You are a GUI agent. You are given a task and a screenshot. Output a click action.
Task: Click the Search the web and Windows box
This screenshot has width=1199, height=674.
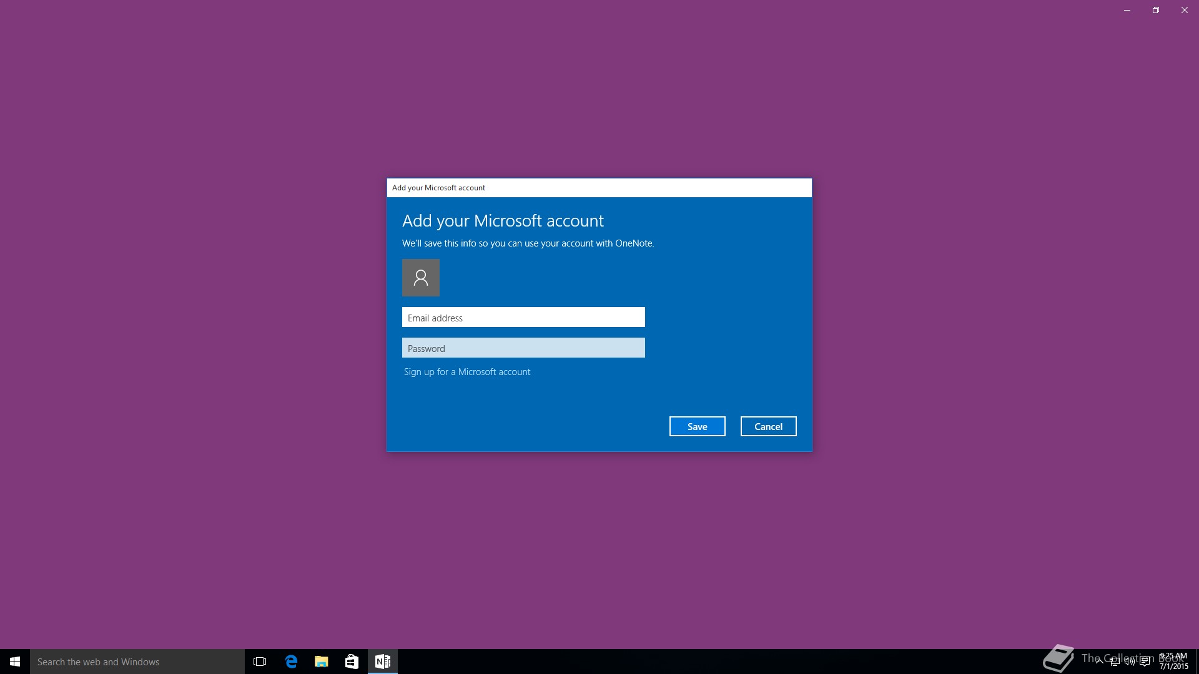click(x=137, y=662)
